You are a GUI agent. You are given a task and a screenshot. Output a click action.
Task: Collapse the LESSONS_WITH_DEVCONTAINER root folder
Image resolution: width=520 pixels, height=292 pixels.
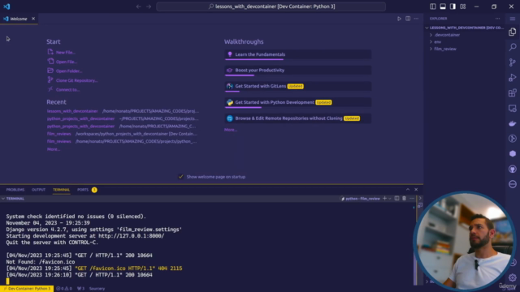tap(465, 28)
